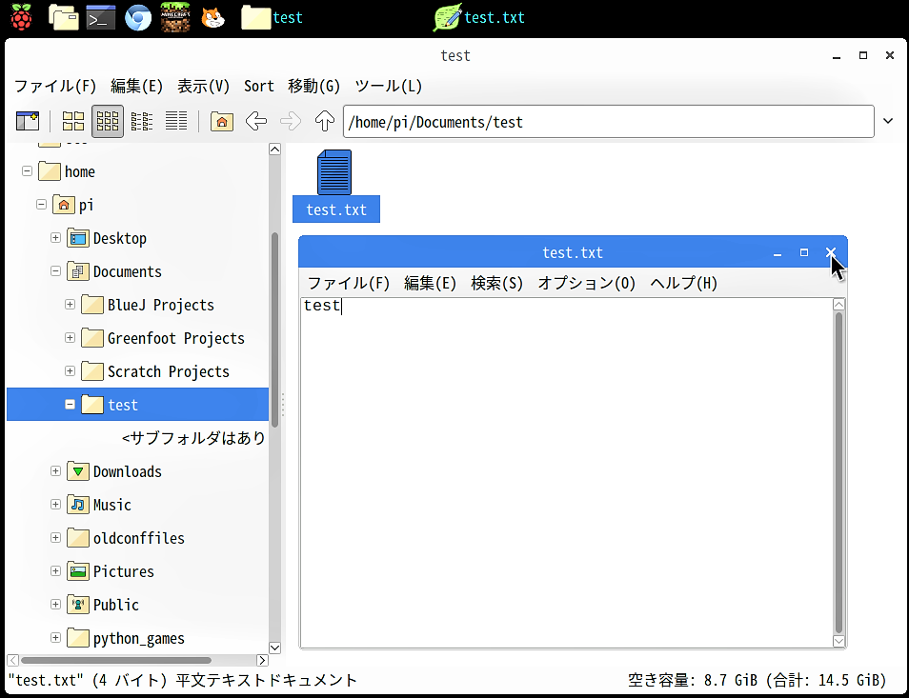Collapse the Documents tree node
Screen dimensions: 909x698
click(55, 271)
